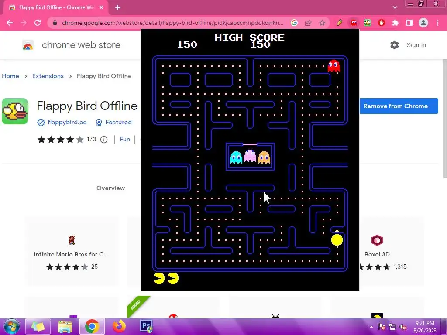Click the yellow Pac-Man in the maze

pos(337,240)
